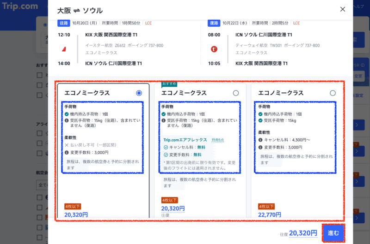
Task: Click the info icon beside キャンセル料:4,300円~
Action: pyautogui.click(x=260, y=140)
